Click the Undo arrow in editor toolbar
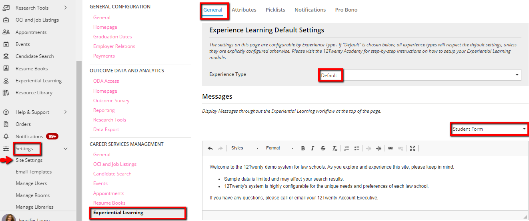This screenshot has width=529, height=221. [210, 148]
